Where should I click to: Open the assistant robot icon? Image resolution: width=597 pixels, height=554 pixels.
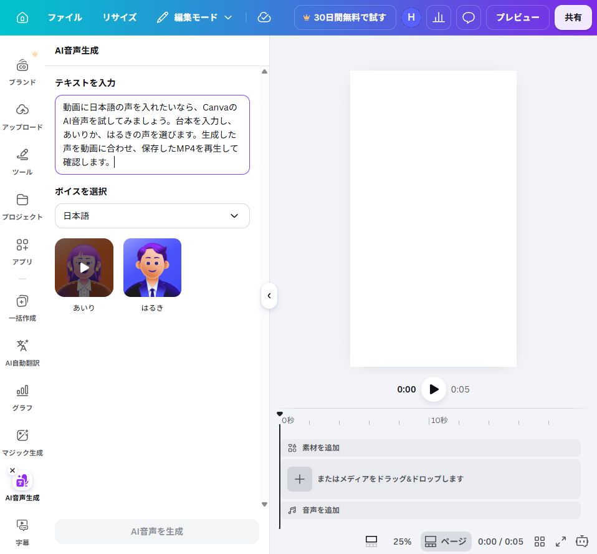pyautogui.click(x=582, y=542)
